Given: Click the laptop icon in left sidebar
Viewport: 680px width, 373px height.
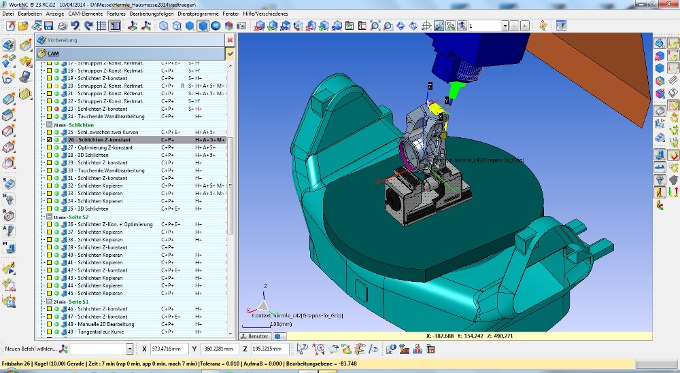Looking at the screenshot, I should [x=25, y=77].
